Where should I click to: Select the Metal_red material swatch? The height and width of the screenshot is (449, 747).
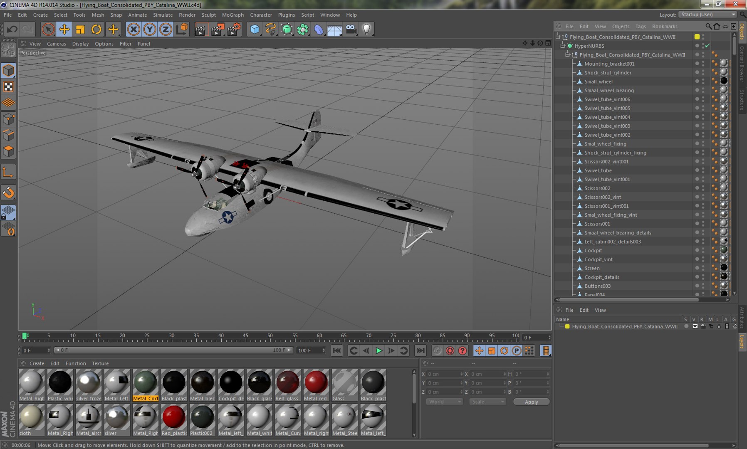coord(316,385)
